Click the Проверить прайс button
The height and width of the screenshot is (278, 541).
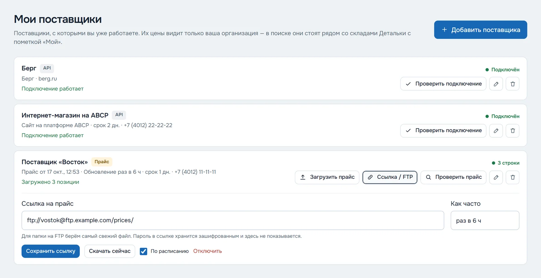(453, 177)
